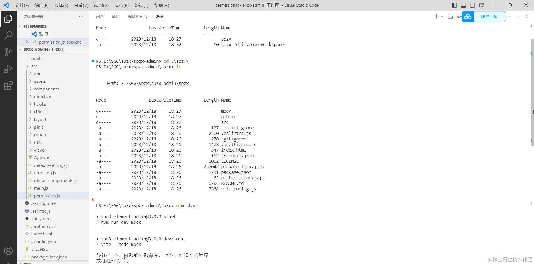Open App.vue in the explorer
This screenshot has height=264, width=534.
coord(53,157)
